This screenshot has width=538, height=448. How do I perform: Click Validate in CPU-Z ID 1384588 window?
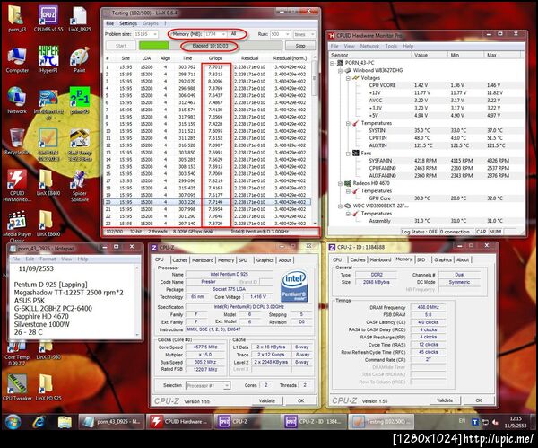[x=445, y=400]
